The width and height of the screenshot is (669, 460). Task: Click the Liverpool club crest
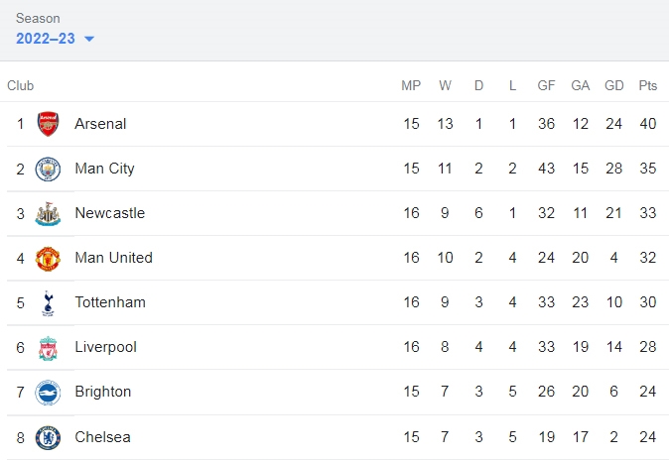(x=48, y=348)
